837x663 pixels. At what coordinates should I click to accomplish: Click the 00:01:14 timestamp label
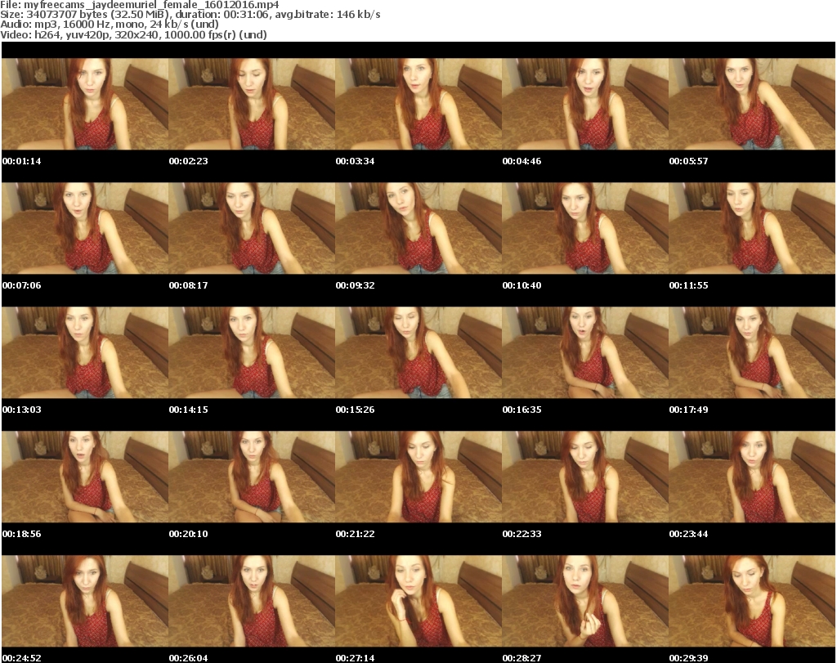click(22, 161)
